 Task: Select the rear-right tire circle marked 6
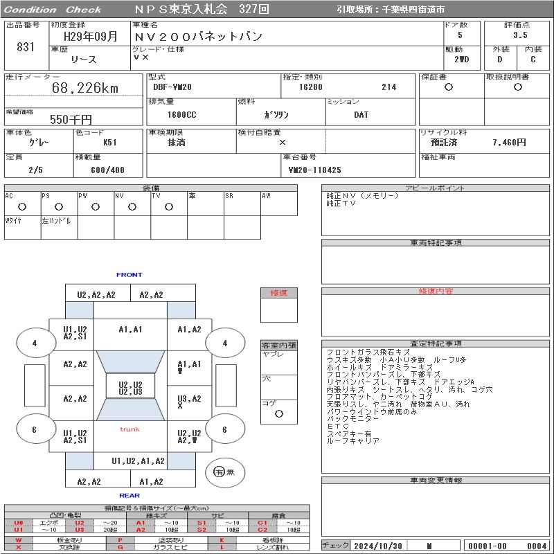pos(224,429)
